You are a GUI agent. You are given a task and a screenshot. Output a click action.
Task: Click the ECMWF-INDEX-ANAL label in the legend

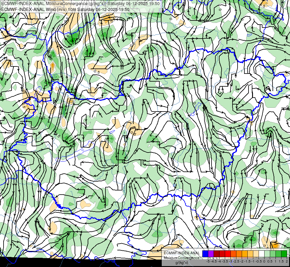click(182, 253)
